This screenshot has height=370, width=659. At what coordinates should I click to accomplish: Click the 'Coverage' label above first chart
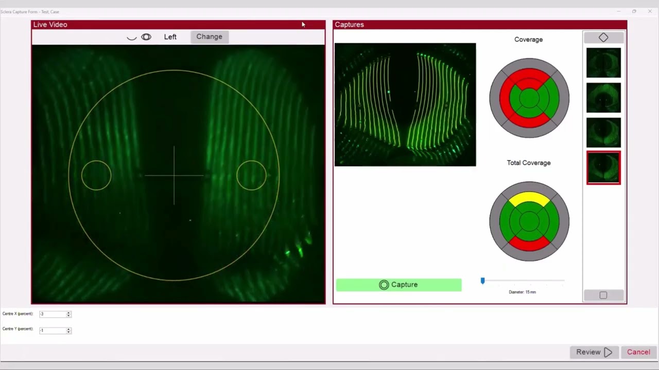point(529,40)
